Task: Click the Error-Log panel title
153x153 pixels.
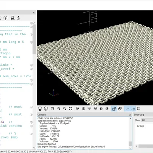Action: click(139, 115)
